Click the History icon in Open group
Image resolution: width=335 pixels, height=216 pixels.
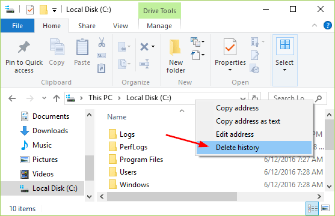[254, 68]
